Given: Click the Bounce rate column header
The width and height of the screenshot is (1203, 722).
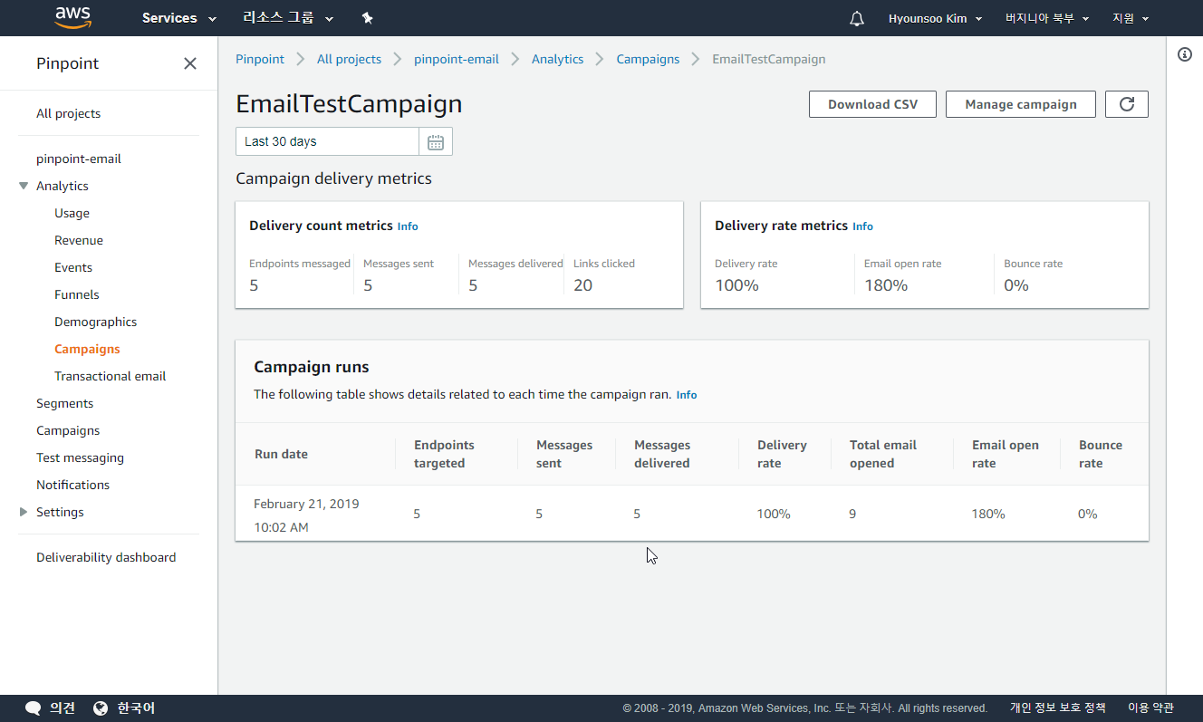Looking at the screenshot, I should pyautogui.click(x=1101, y=454).
